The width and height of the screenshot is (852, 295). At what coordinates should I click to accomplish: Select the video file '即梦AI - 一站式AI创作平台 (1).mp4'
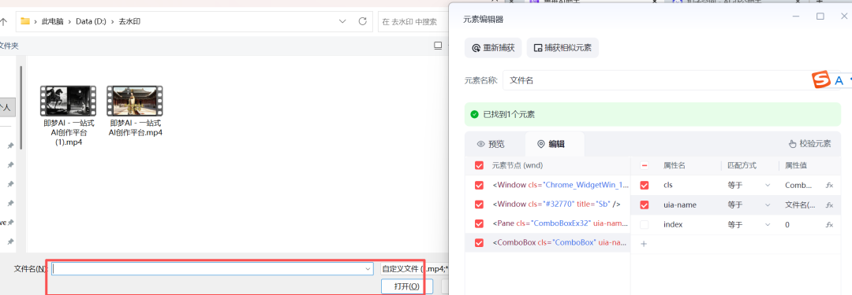point(69,116)
